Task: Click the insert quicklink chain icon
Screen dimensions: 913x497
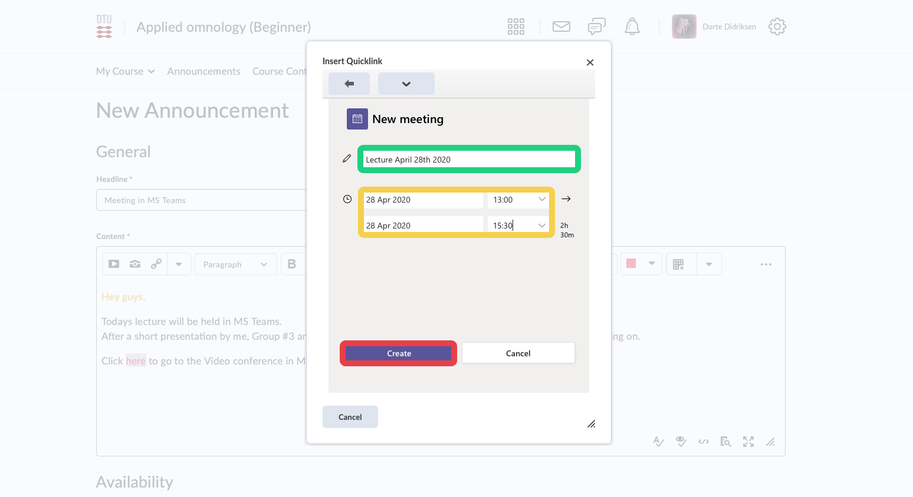Action: (156, 264)
